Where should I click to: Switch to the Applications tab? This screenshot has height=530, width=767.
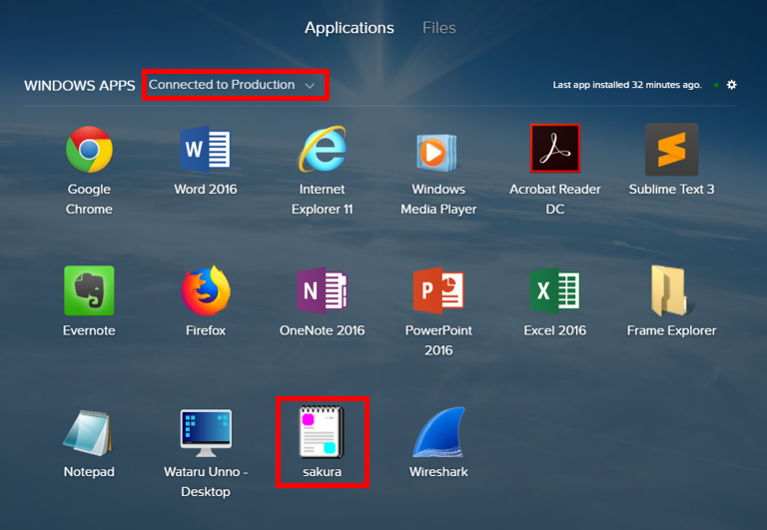[350, 28]
